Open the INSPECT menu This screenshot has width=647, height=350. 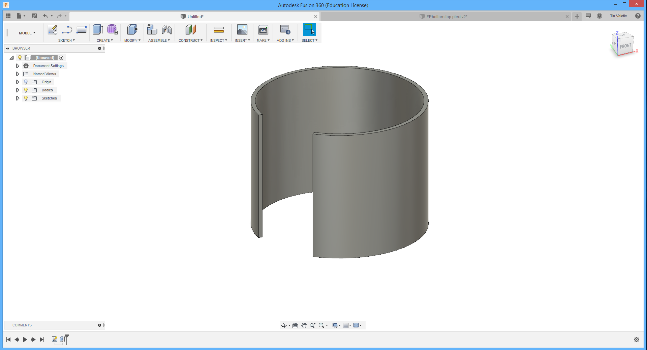pos(218,40)
